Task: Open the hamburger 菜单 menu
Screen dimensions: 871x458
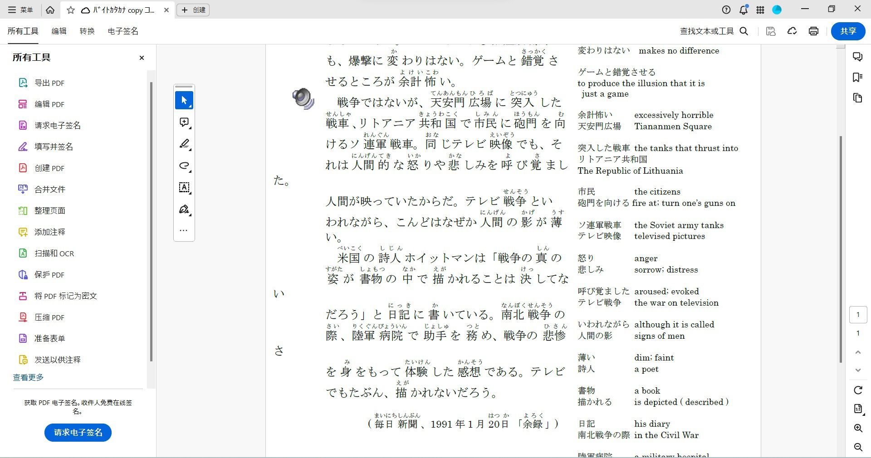Action: tap(15, 10)
